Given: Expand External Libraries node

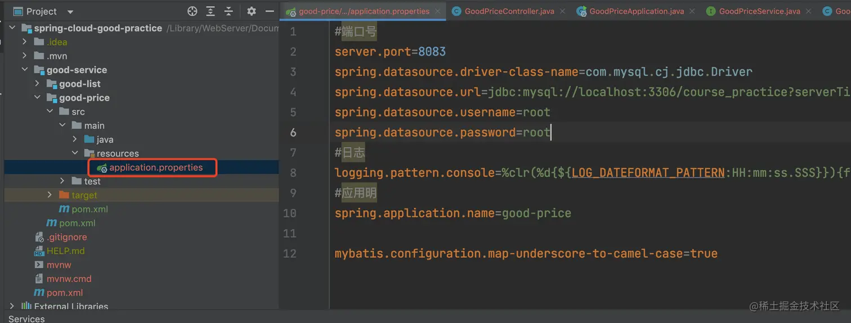Looking at the screenshot, I should point(12,306).
